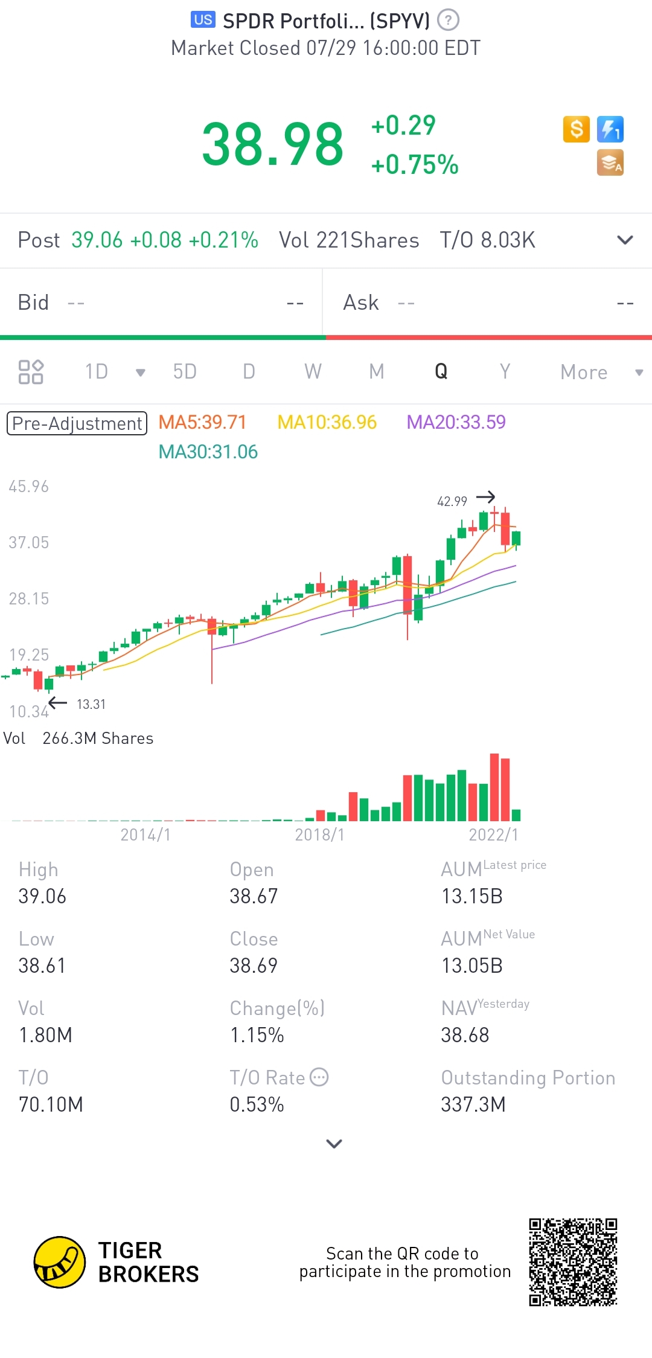Tap the SPDR Portfoli... (SPYV) title
652x1358 pixels.
coord(326,21)
